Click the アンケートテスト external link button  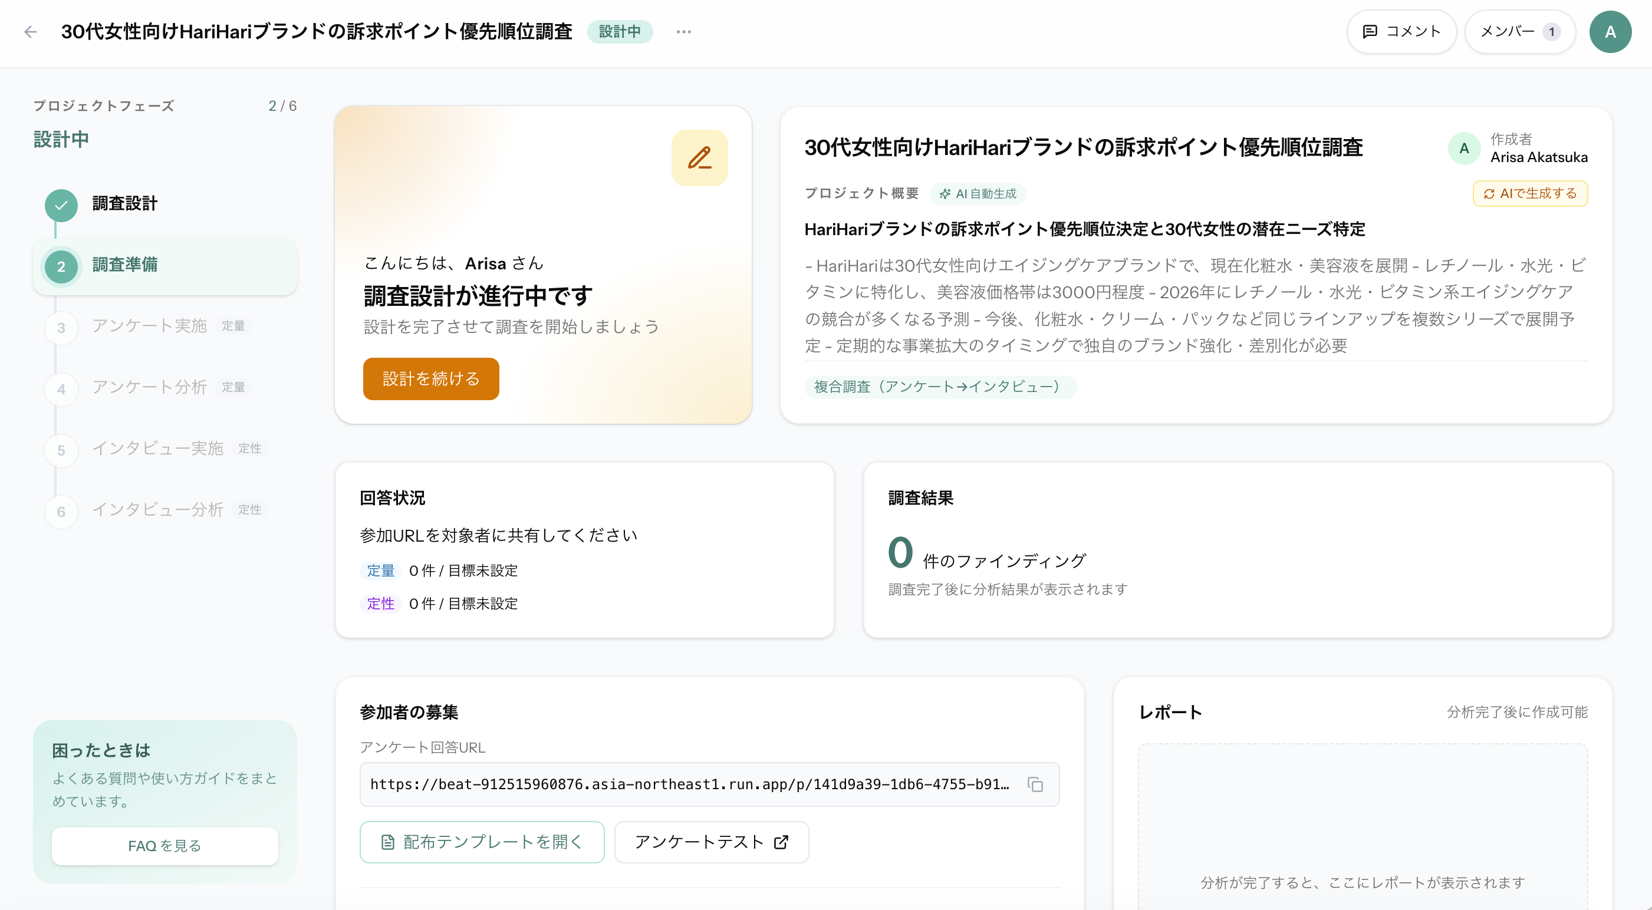click(x=711, y=842)
